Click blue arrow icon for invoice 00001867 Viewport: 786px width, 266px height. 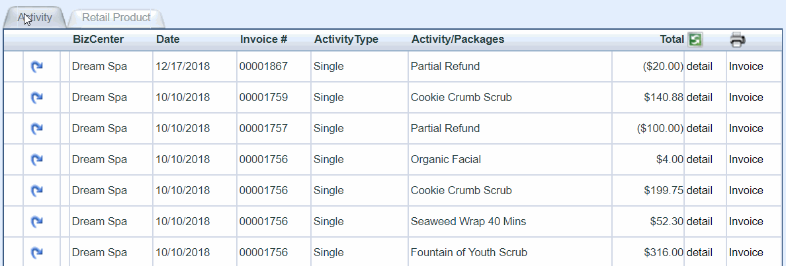(36, 67)
